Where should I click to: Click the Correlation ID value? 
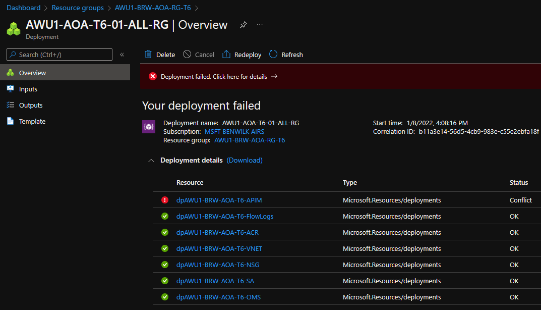[x=479, y=132]
